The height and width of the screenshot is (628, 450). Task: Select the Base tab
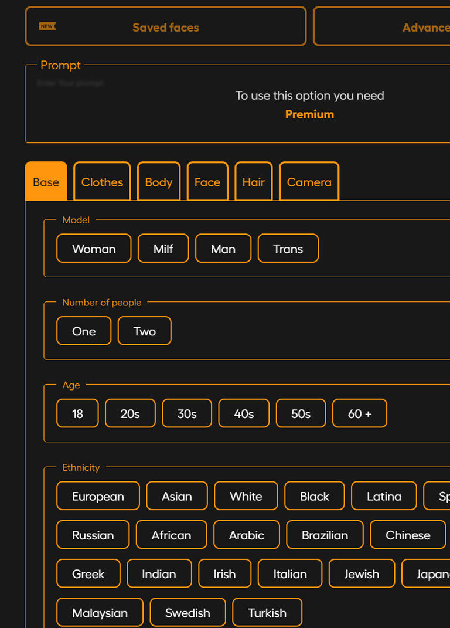point(46,182)
